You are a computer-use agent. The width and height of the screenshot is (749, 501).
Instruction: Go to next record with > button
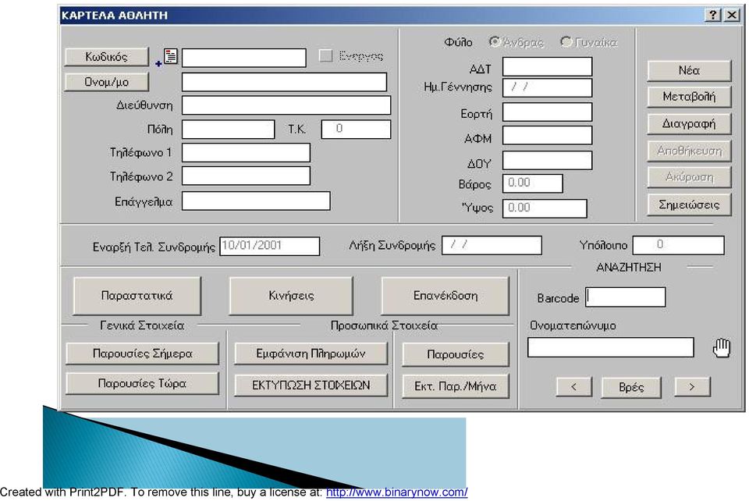692,386
